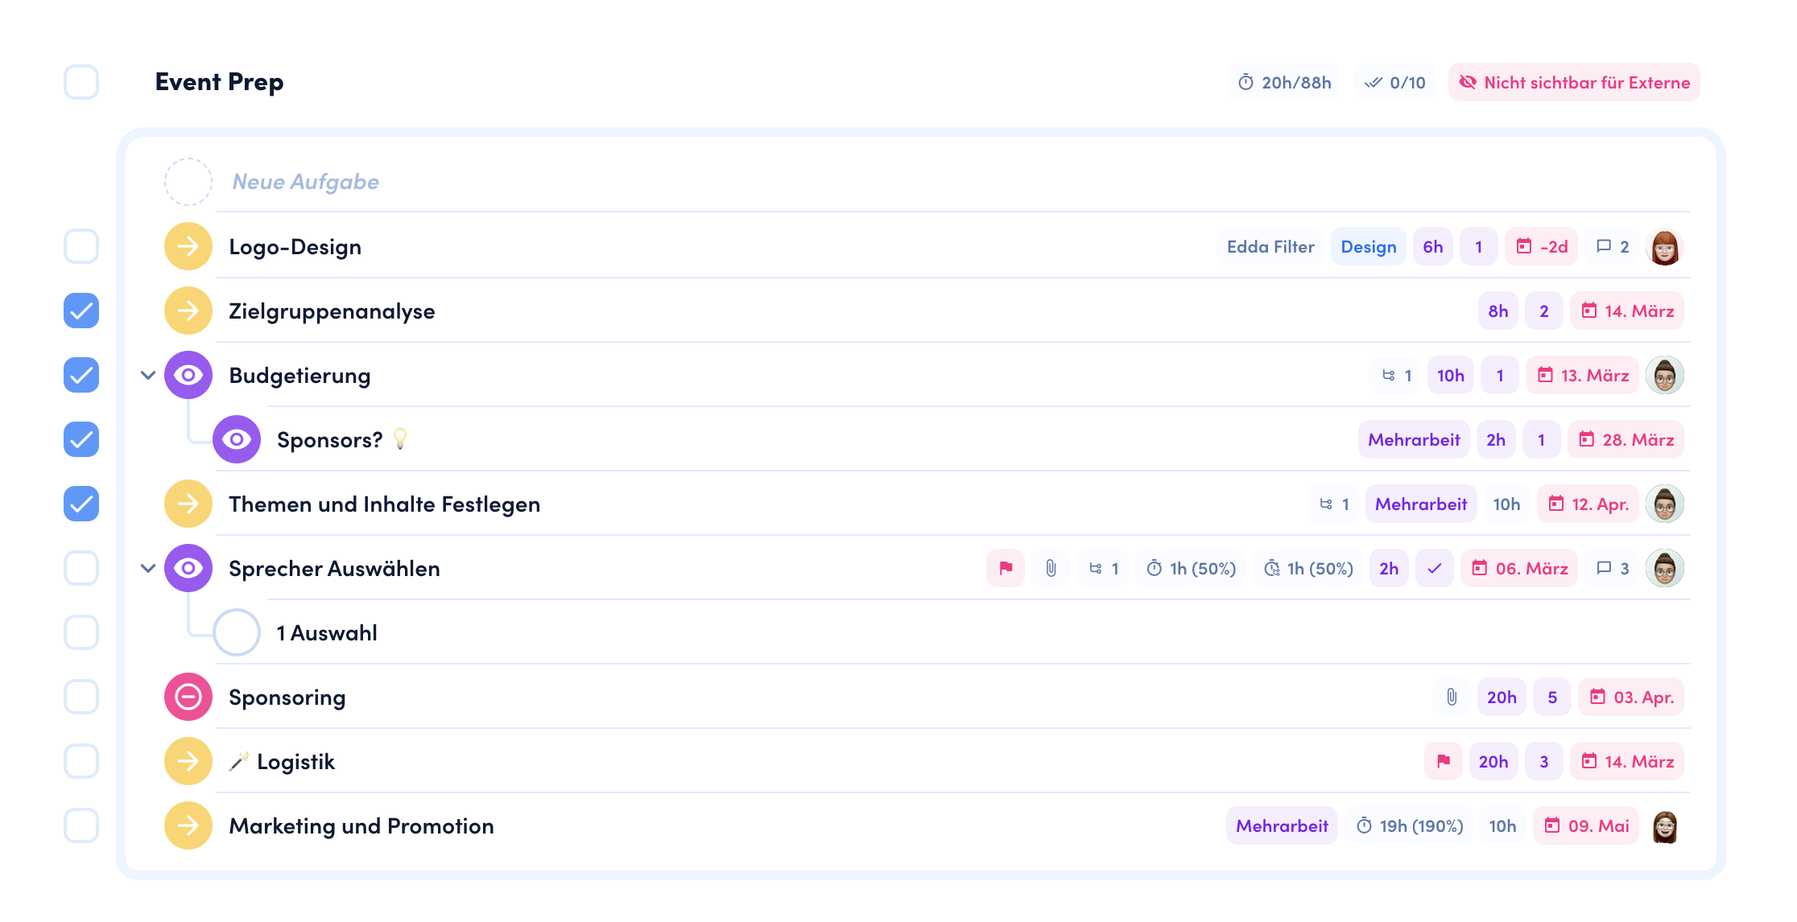The height and width of the screenshot is (922, 1797).
Task: Mark 1 Auswahl subtask circle as done
Action: click(x=236, y=632)
